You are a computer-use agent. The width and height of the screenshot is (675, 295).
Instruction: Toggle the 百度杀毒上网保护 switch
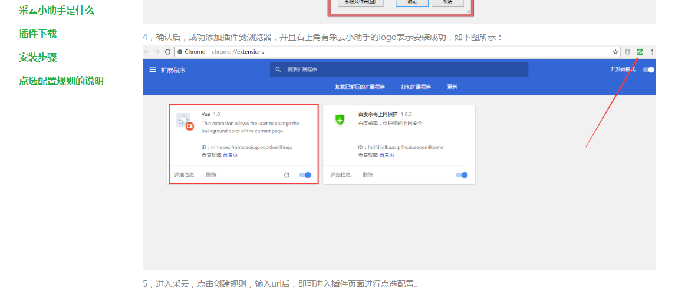(x=462, y=175)
